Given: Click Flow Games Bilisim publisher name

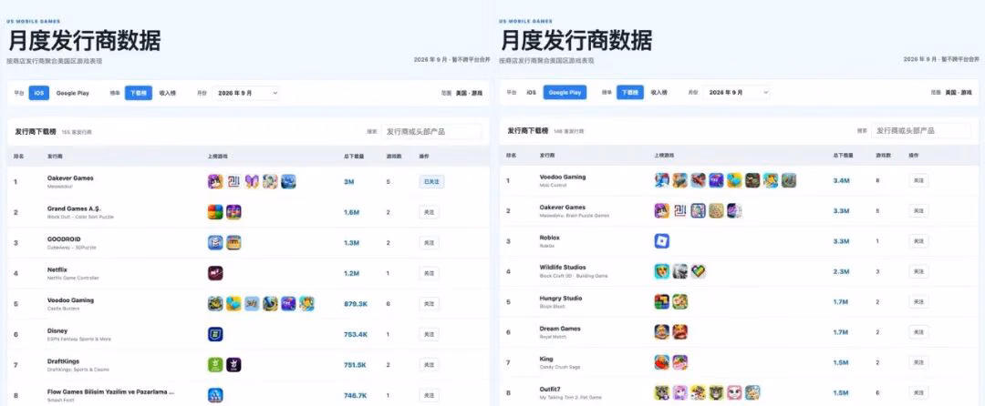Looking at the screenshot, I should pyautogui.click(x=110, y=391).
